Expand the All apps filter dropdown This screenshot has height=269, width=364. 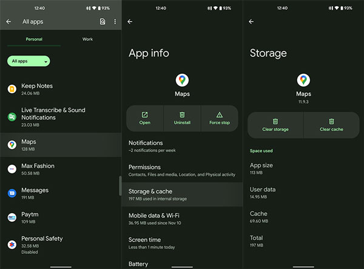point(29,61)
